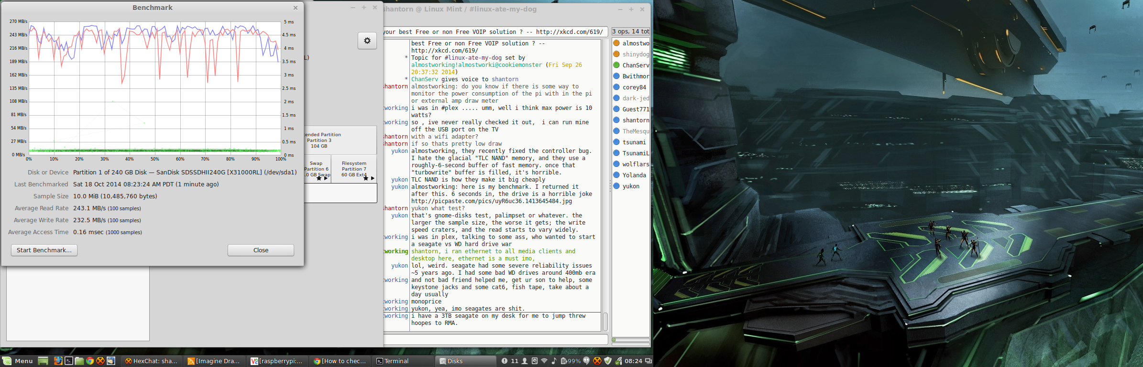
Task: Close the Benchmark dialog with Close button
Action: (x=261, y=250)
